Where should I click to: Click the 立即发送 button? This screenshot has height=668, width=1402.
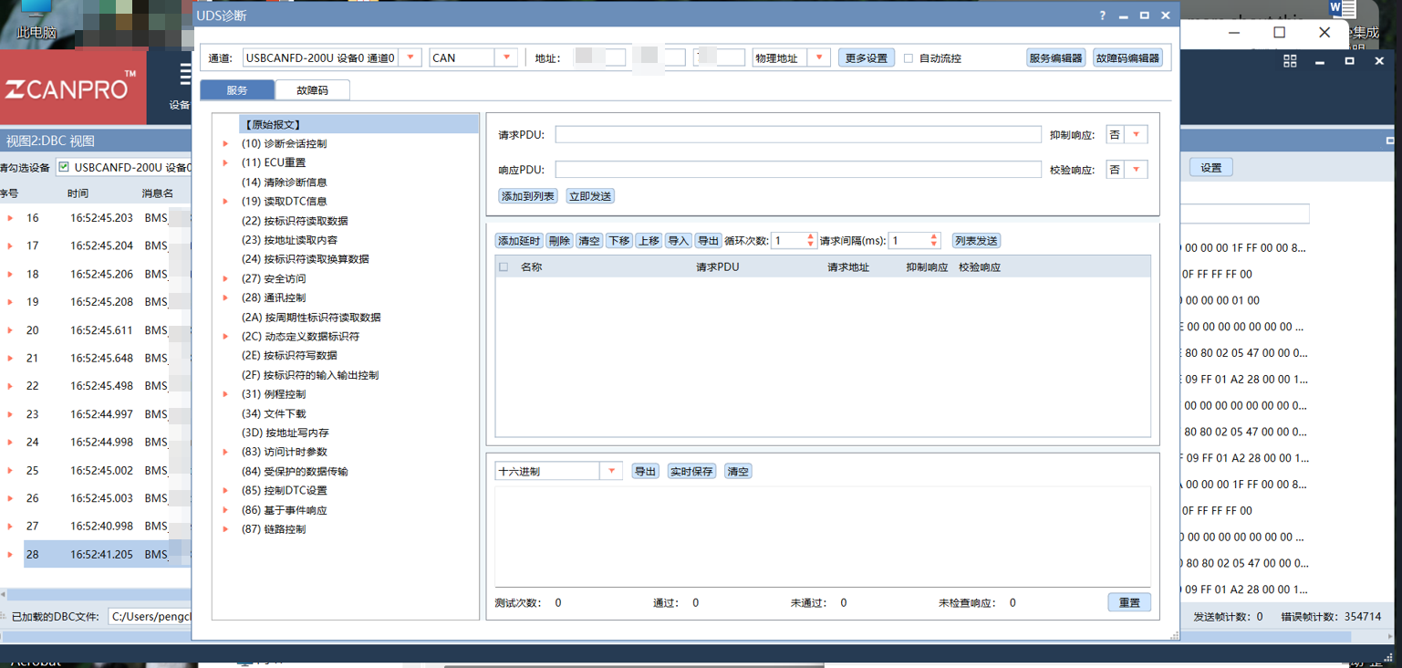pos(590,196)
